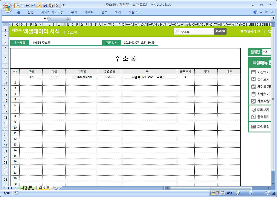The image size is (277, 197).
Task: Expand Customize Quick Access Toolbar arrow
Action: pos(64,5)
